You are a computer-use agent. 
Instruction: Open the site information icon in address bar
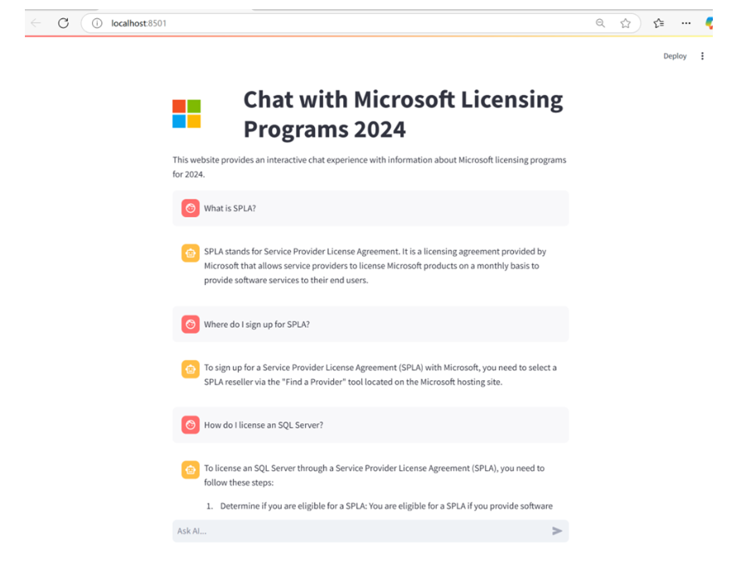point(97,23)
